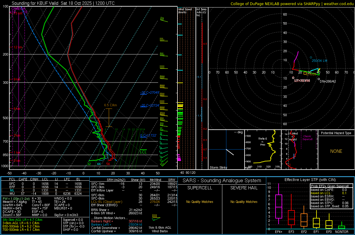Click the Theta-E v. Pres label
This screenshot has height=235, width=355.
click(x=263, y=141)
